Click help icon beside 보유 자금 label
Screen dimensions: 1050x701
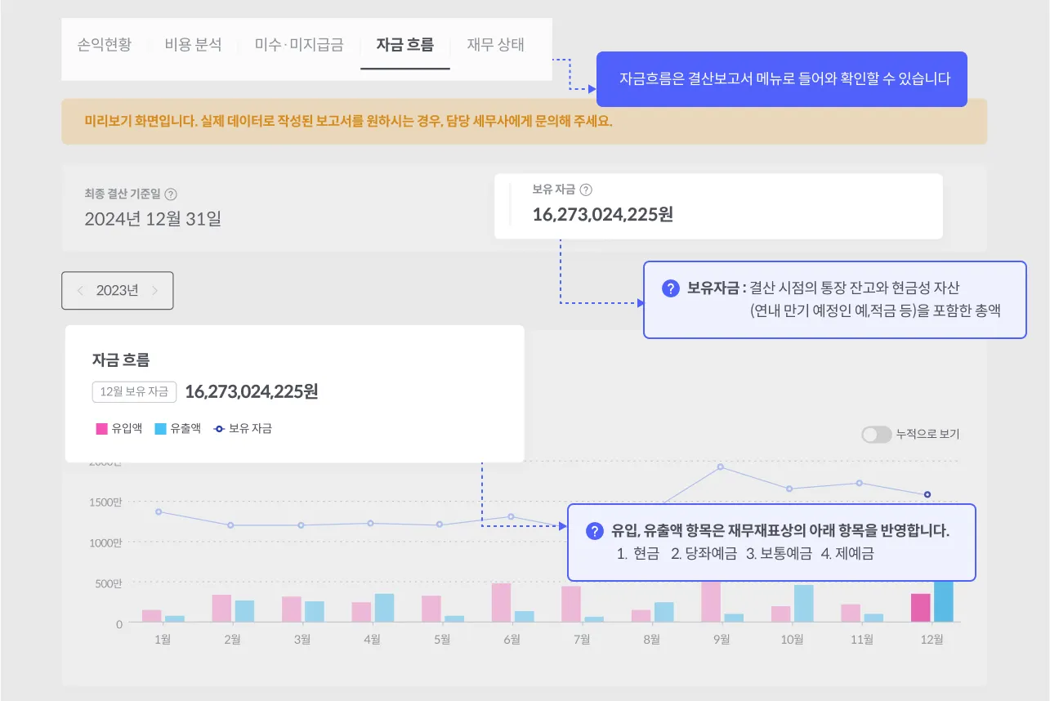tap(585, 190)
